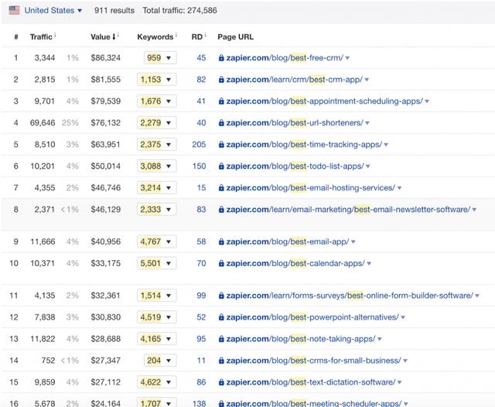
Task: Open the best-email-newsletter-software link
Action: (x=348, y=210)
